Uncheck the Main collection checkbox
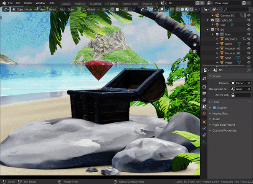Viewport: 253px width, 184px height. [x=217, y=34]
